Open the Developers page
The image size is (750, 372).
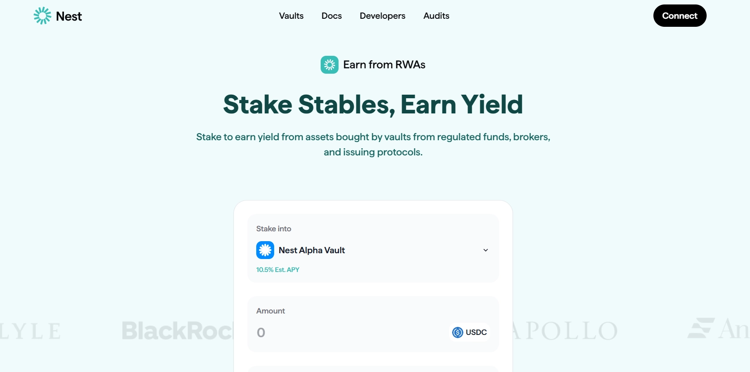click(382, 16)
